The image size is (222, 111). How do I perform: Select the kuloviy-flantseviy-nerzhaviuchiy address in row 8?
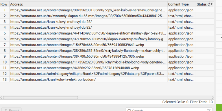tap(88, 50)
